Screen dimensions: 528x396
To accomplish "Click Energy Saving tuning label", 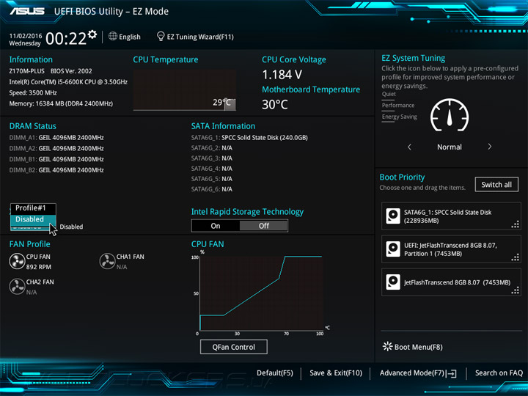I will coord(400,117).
